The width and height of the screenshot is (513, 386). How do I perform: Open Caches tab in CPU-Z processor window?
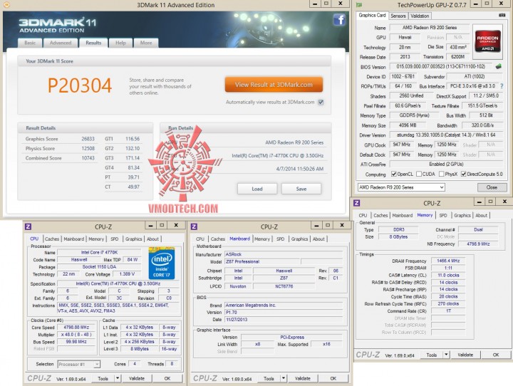pos(52,239)
